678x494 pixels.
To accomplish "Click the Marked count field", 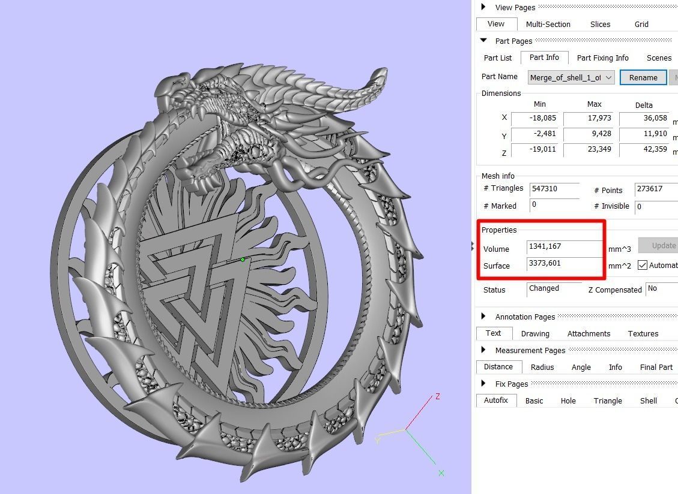I will click(x=554, y=205).
